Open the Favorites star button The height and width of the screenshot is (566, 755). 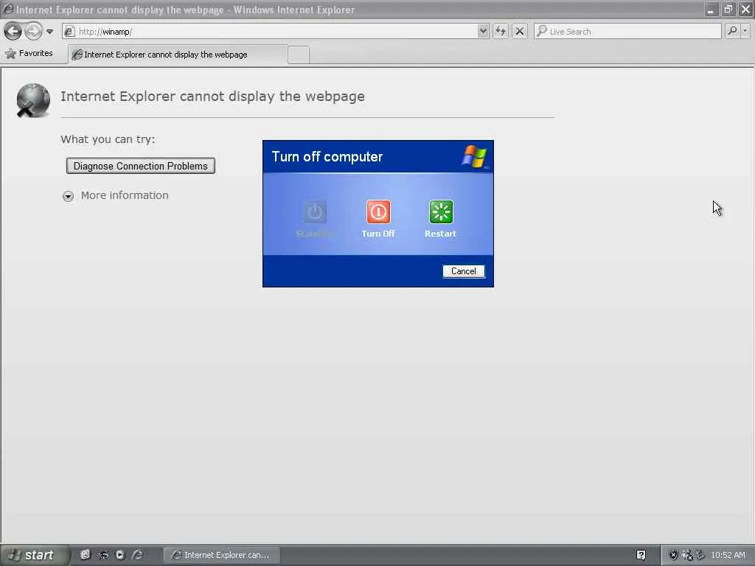click(29, 53)
